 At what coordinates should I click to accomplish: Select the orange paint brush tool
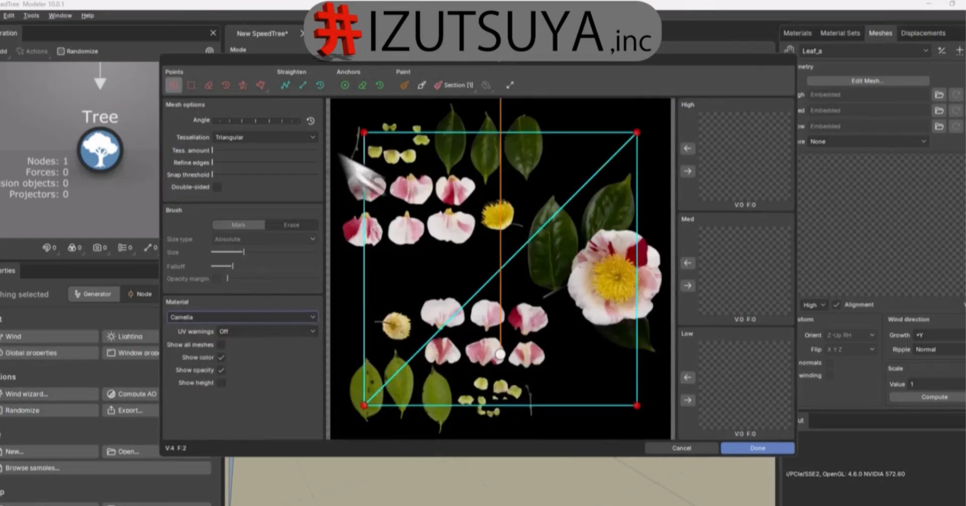[x=404, y=86]
